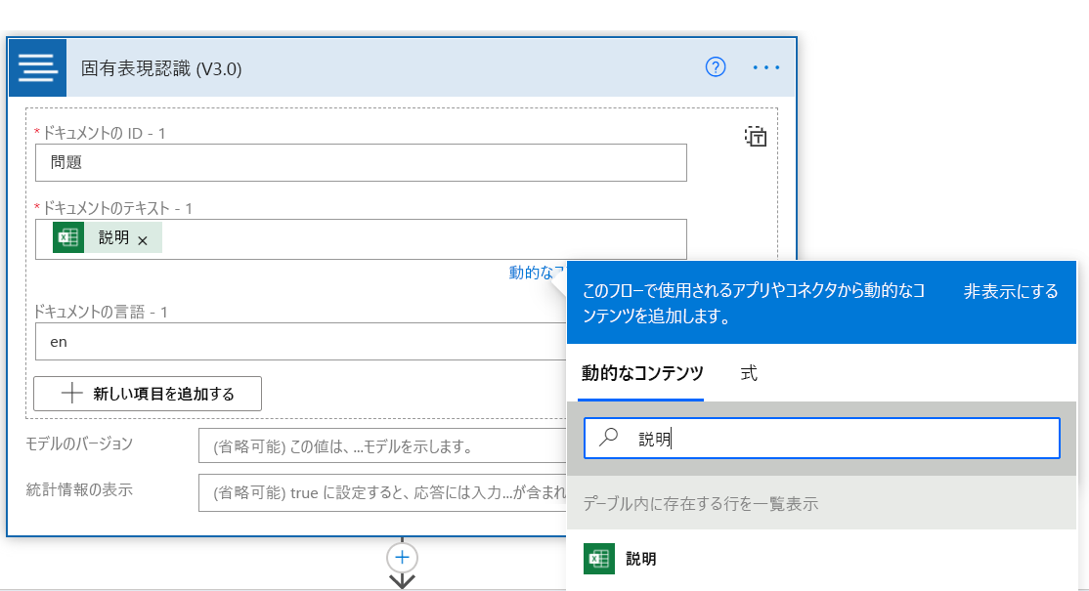
Task: Click 非表示にする to hide the panel
Action: [x=1011, y=291]
